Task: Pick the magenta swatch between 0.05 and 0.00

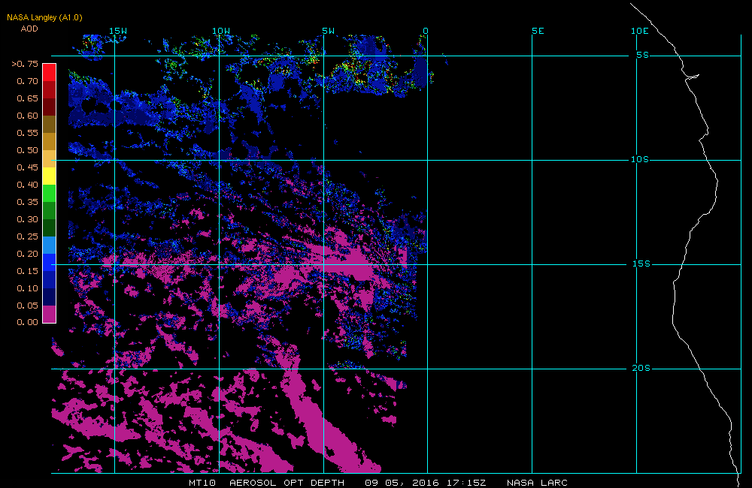Action: (x=50, y=314)
